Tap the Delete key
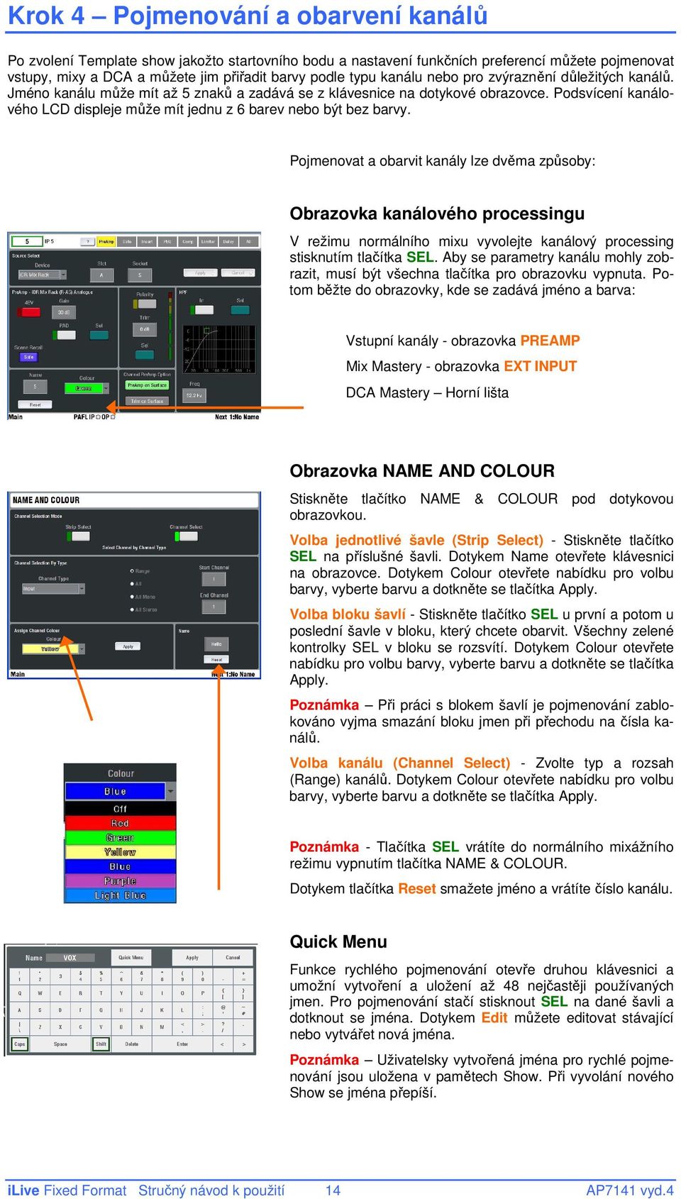The height and width of the screenshot is (1199, 681). pos(131,1044)
